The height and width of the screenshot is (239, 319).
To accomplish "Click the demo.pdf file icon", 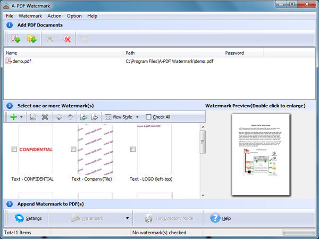I will pos(9,61).
